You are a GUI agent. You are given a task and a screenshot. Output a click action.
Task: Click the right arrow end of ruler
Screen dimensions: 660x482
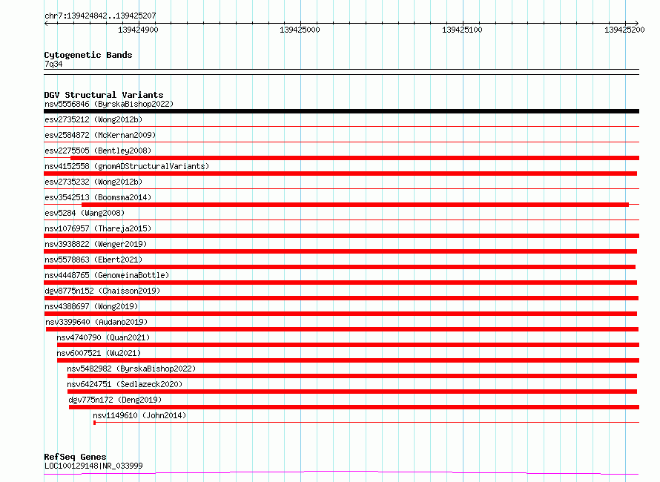click(636, 23)
